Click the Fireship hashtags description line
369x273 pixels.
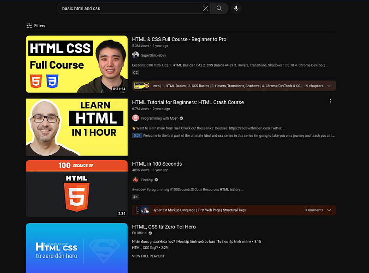point(188,190)
